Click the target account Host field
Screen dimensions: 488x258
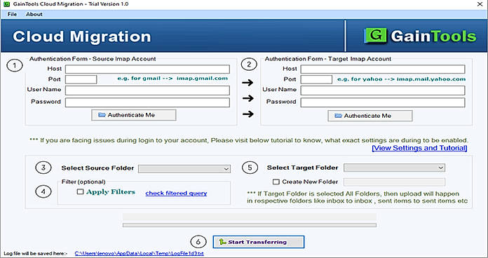(x=383, y=69)
